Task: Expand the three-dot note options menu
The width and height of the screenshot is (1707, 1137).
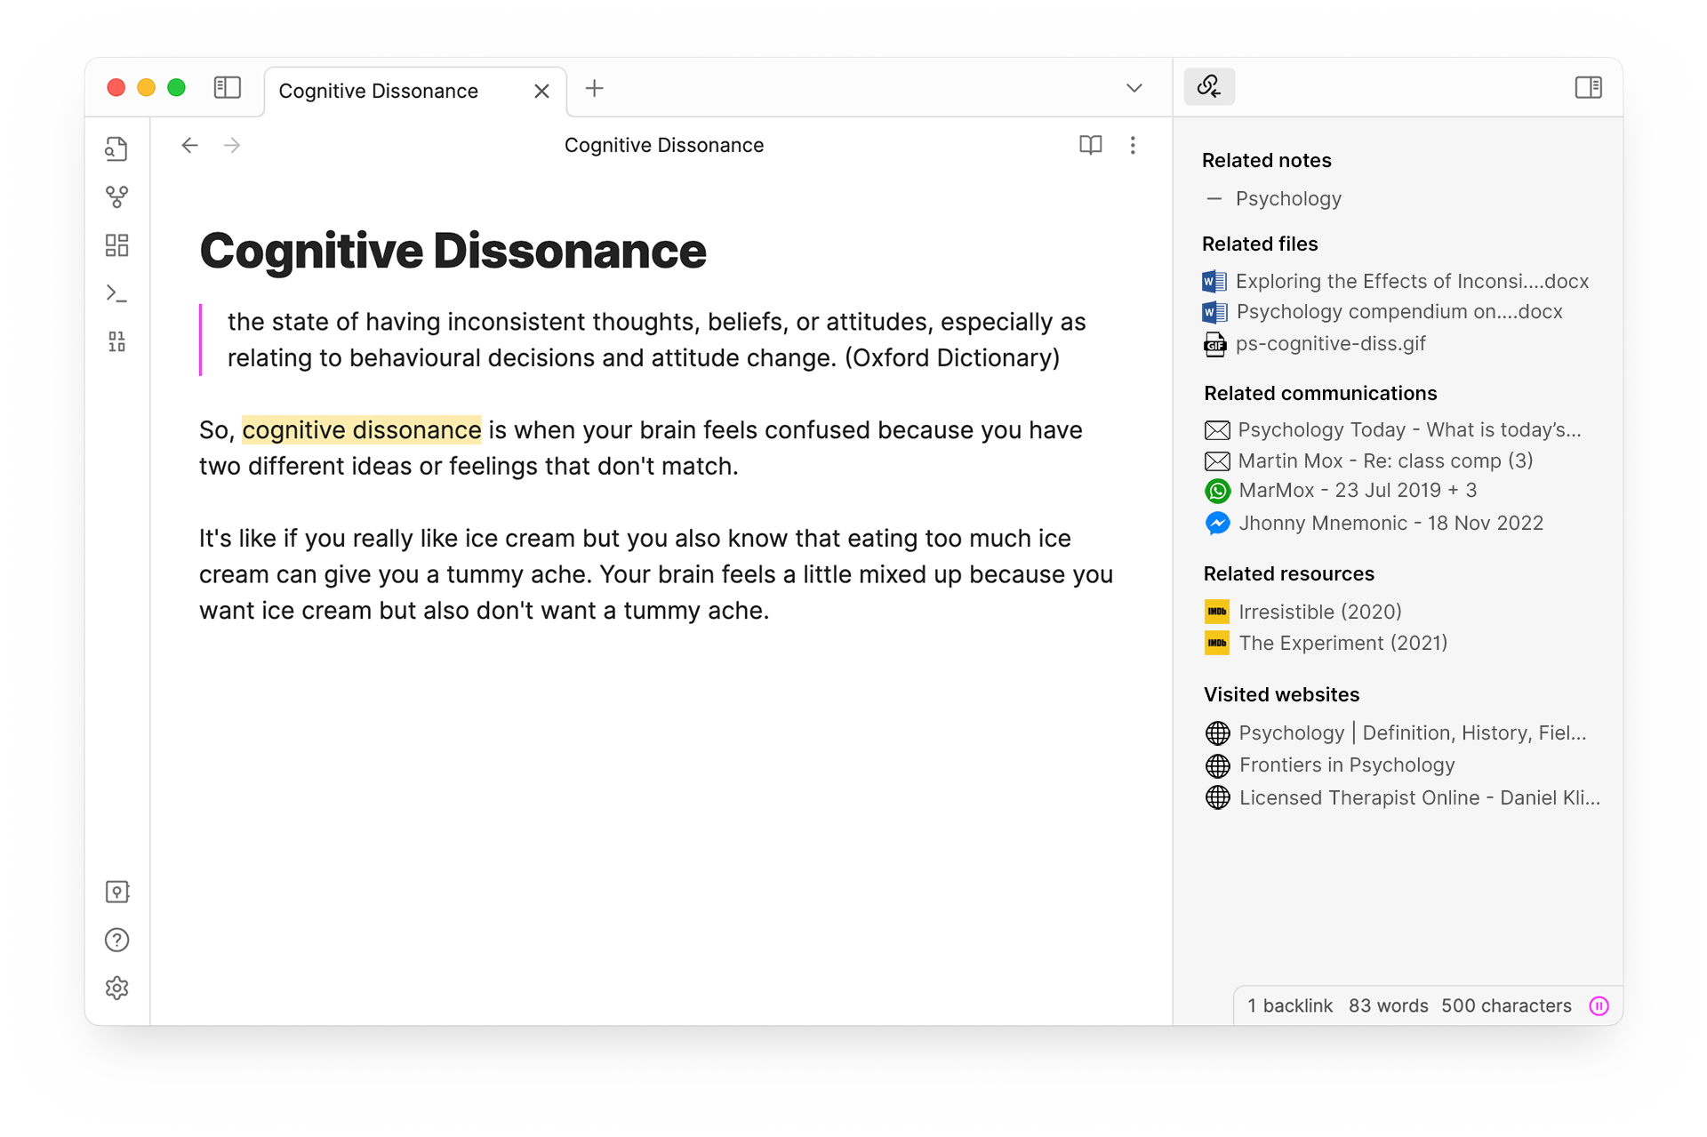Action: pyautogui.click(x=1132, y=143)
